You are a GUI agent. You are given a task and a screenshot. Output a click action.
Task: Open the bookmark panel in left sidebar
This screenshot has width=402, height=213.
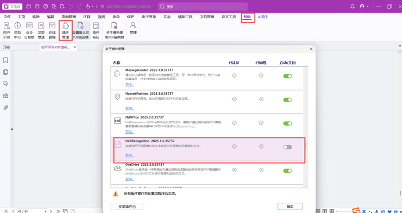pyautogui.click(x=6, y=60)
